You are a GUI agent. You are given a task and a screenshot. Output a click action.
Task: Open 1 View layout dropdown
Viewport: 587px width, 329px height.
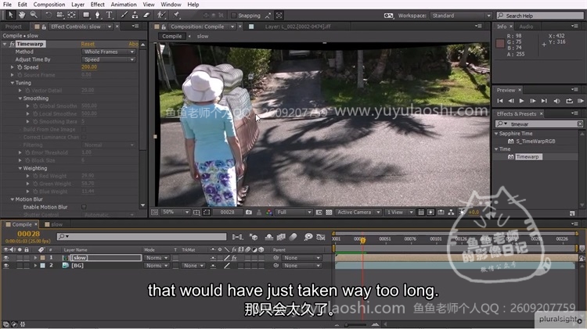click(399, 213)
